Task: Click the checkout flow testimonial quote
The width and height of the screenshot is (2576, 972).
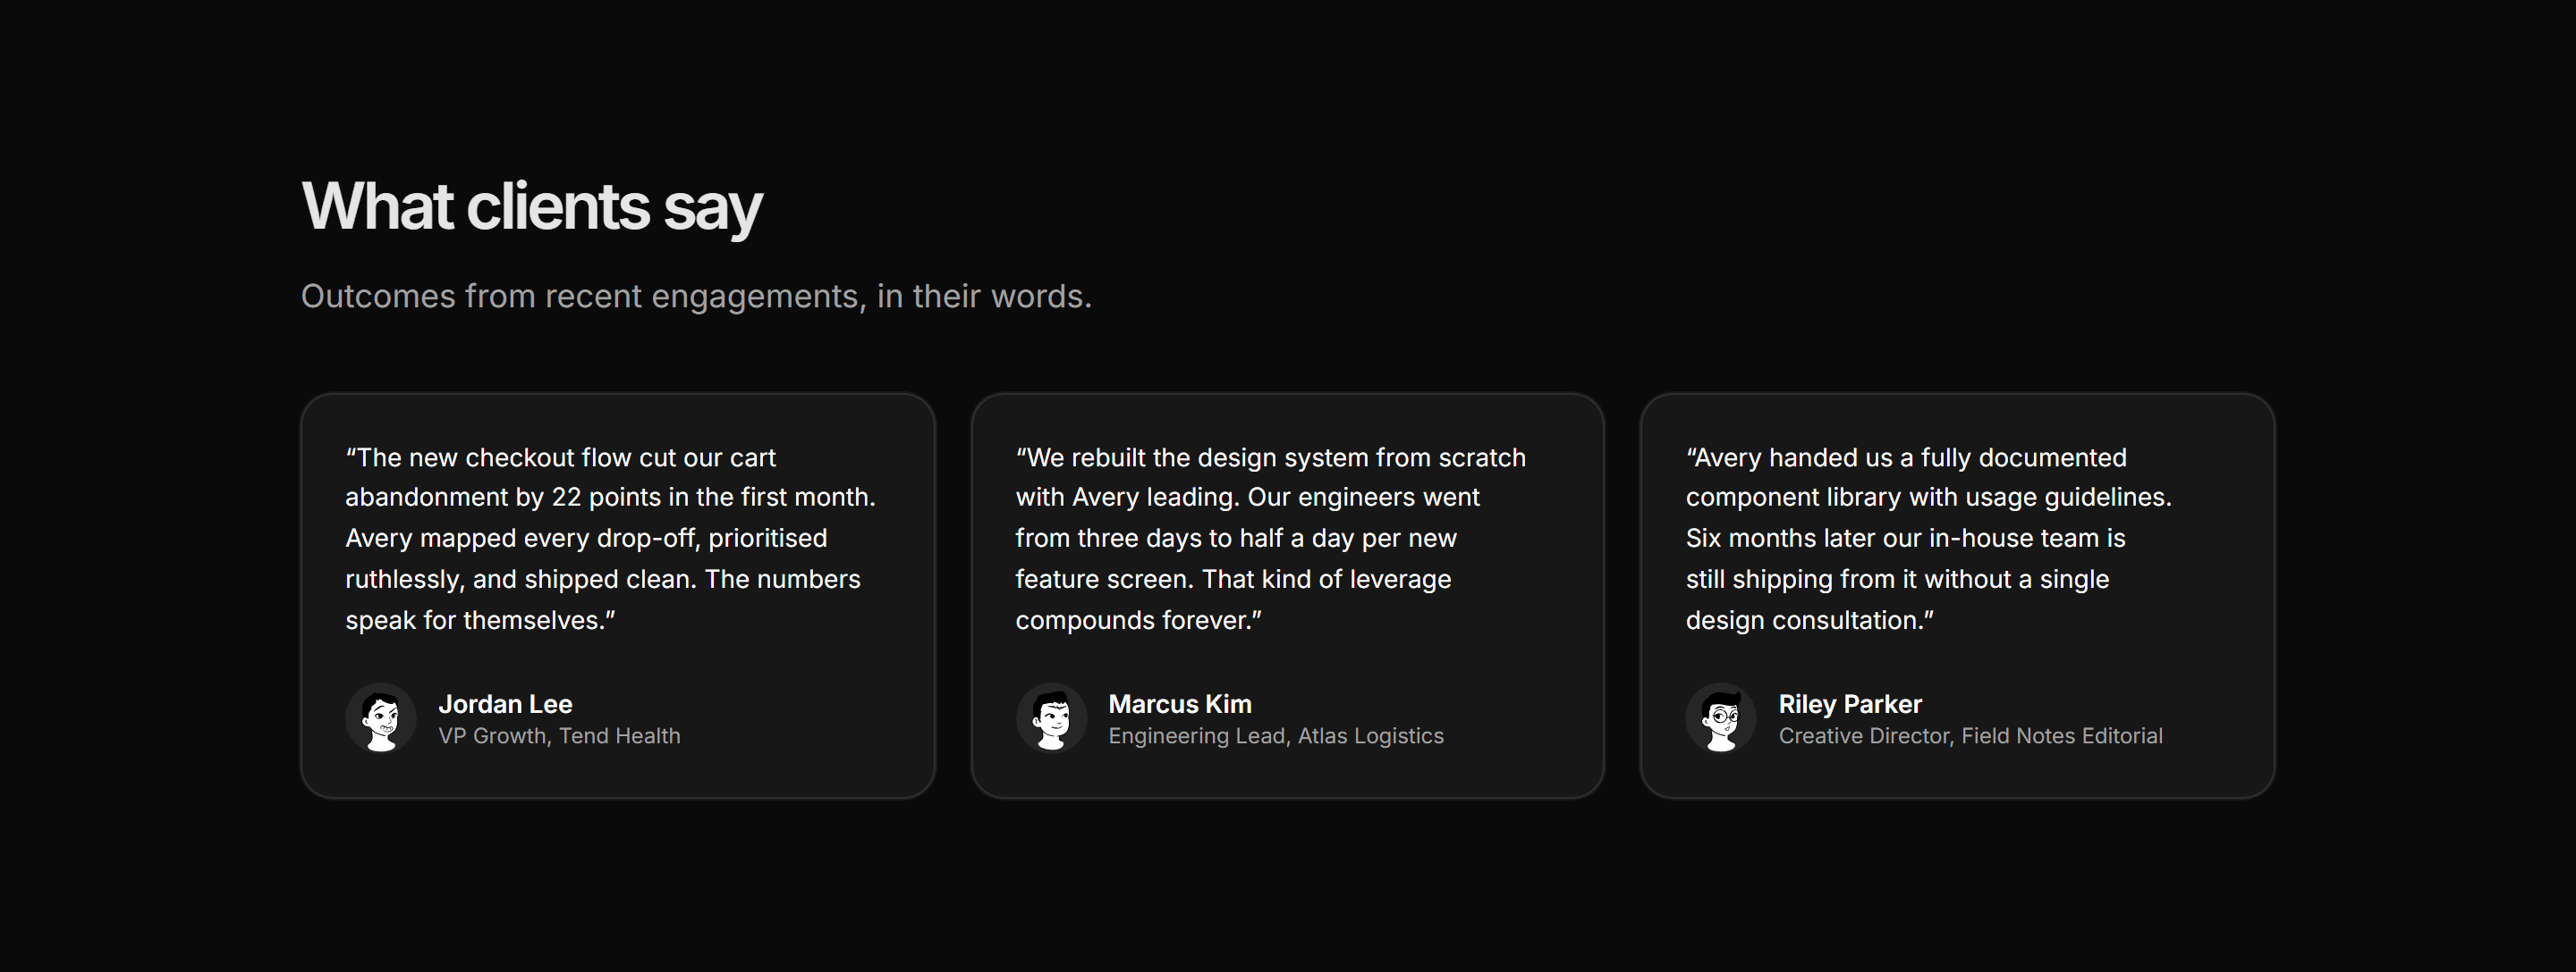Action: coord(611,539)
